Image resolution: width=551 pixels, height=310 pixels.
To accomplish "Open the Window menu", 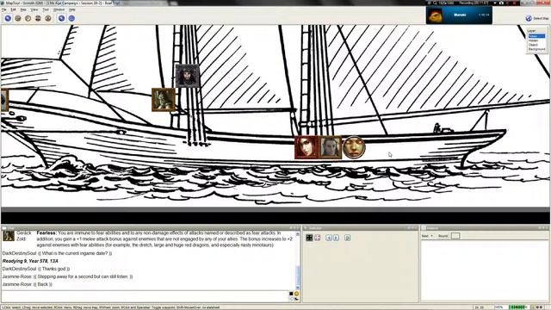I will [x=59, y=9].
